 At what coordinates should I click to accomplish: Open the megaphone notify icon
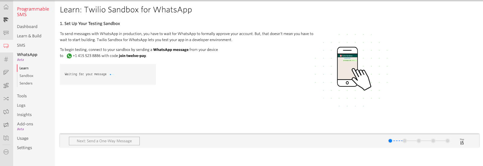click(x=6, y=112)
